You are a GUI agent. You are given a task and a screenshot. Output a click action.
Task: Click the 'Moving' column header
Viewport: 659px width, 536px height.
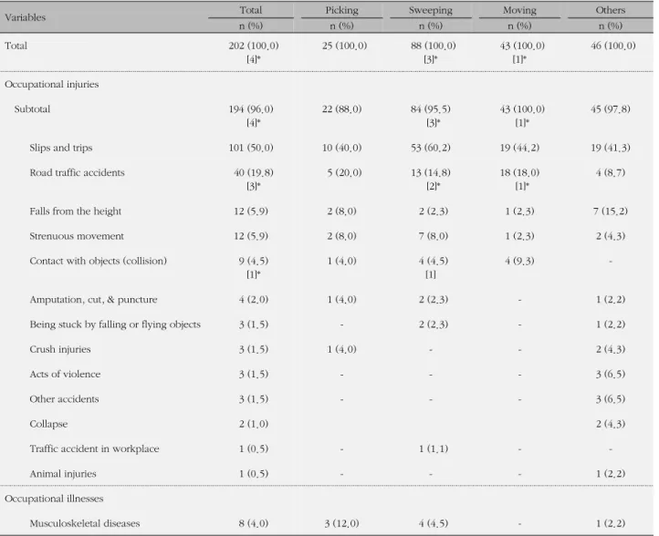click(x=519, y=10)
